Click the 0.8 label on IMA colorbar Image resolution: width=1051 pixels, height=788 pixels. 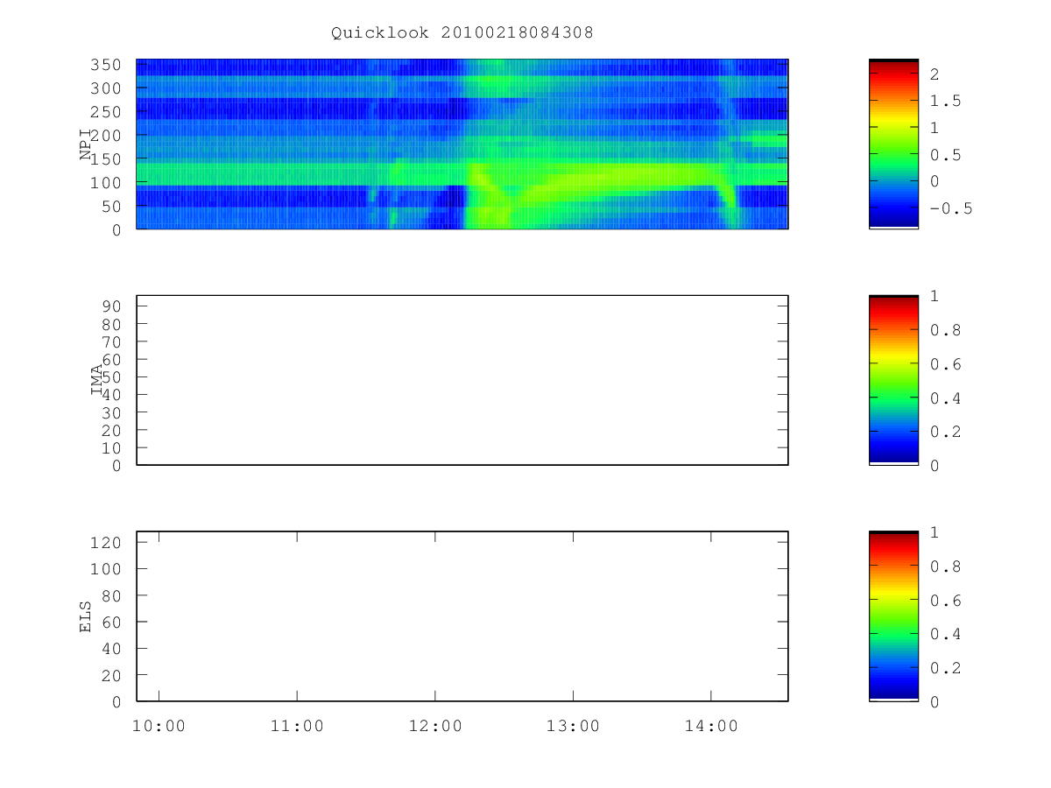944,330
